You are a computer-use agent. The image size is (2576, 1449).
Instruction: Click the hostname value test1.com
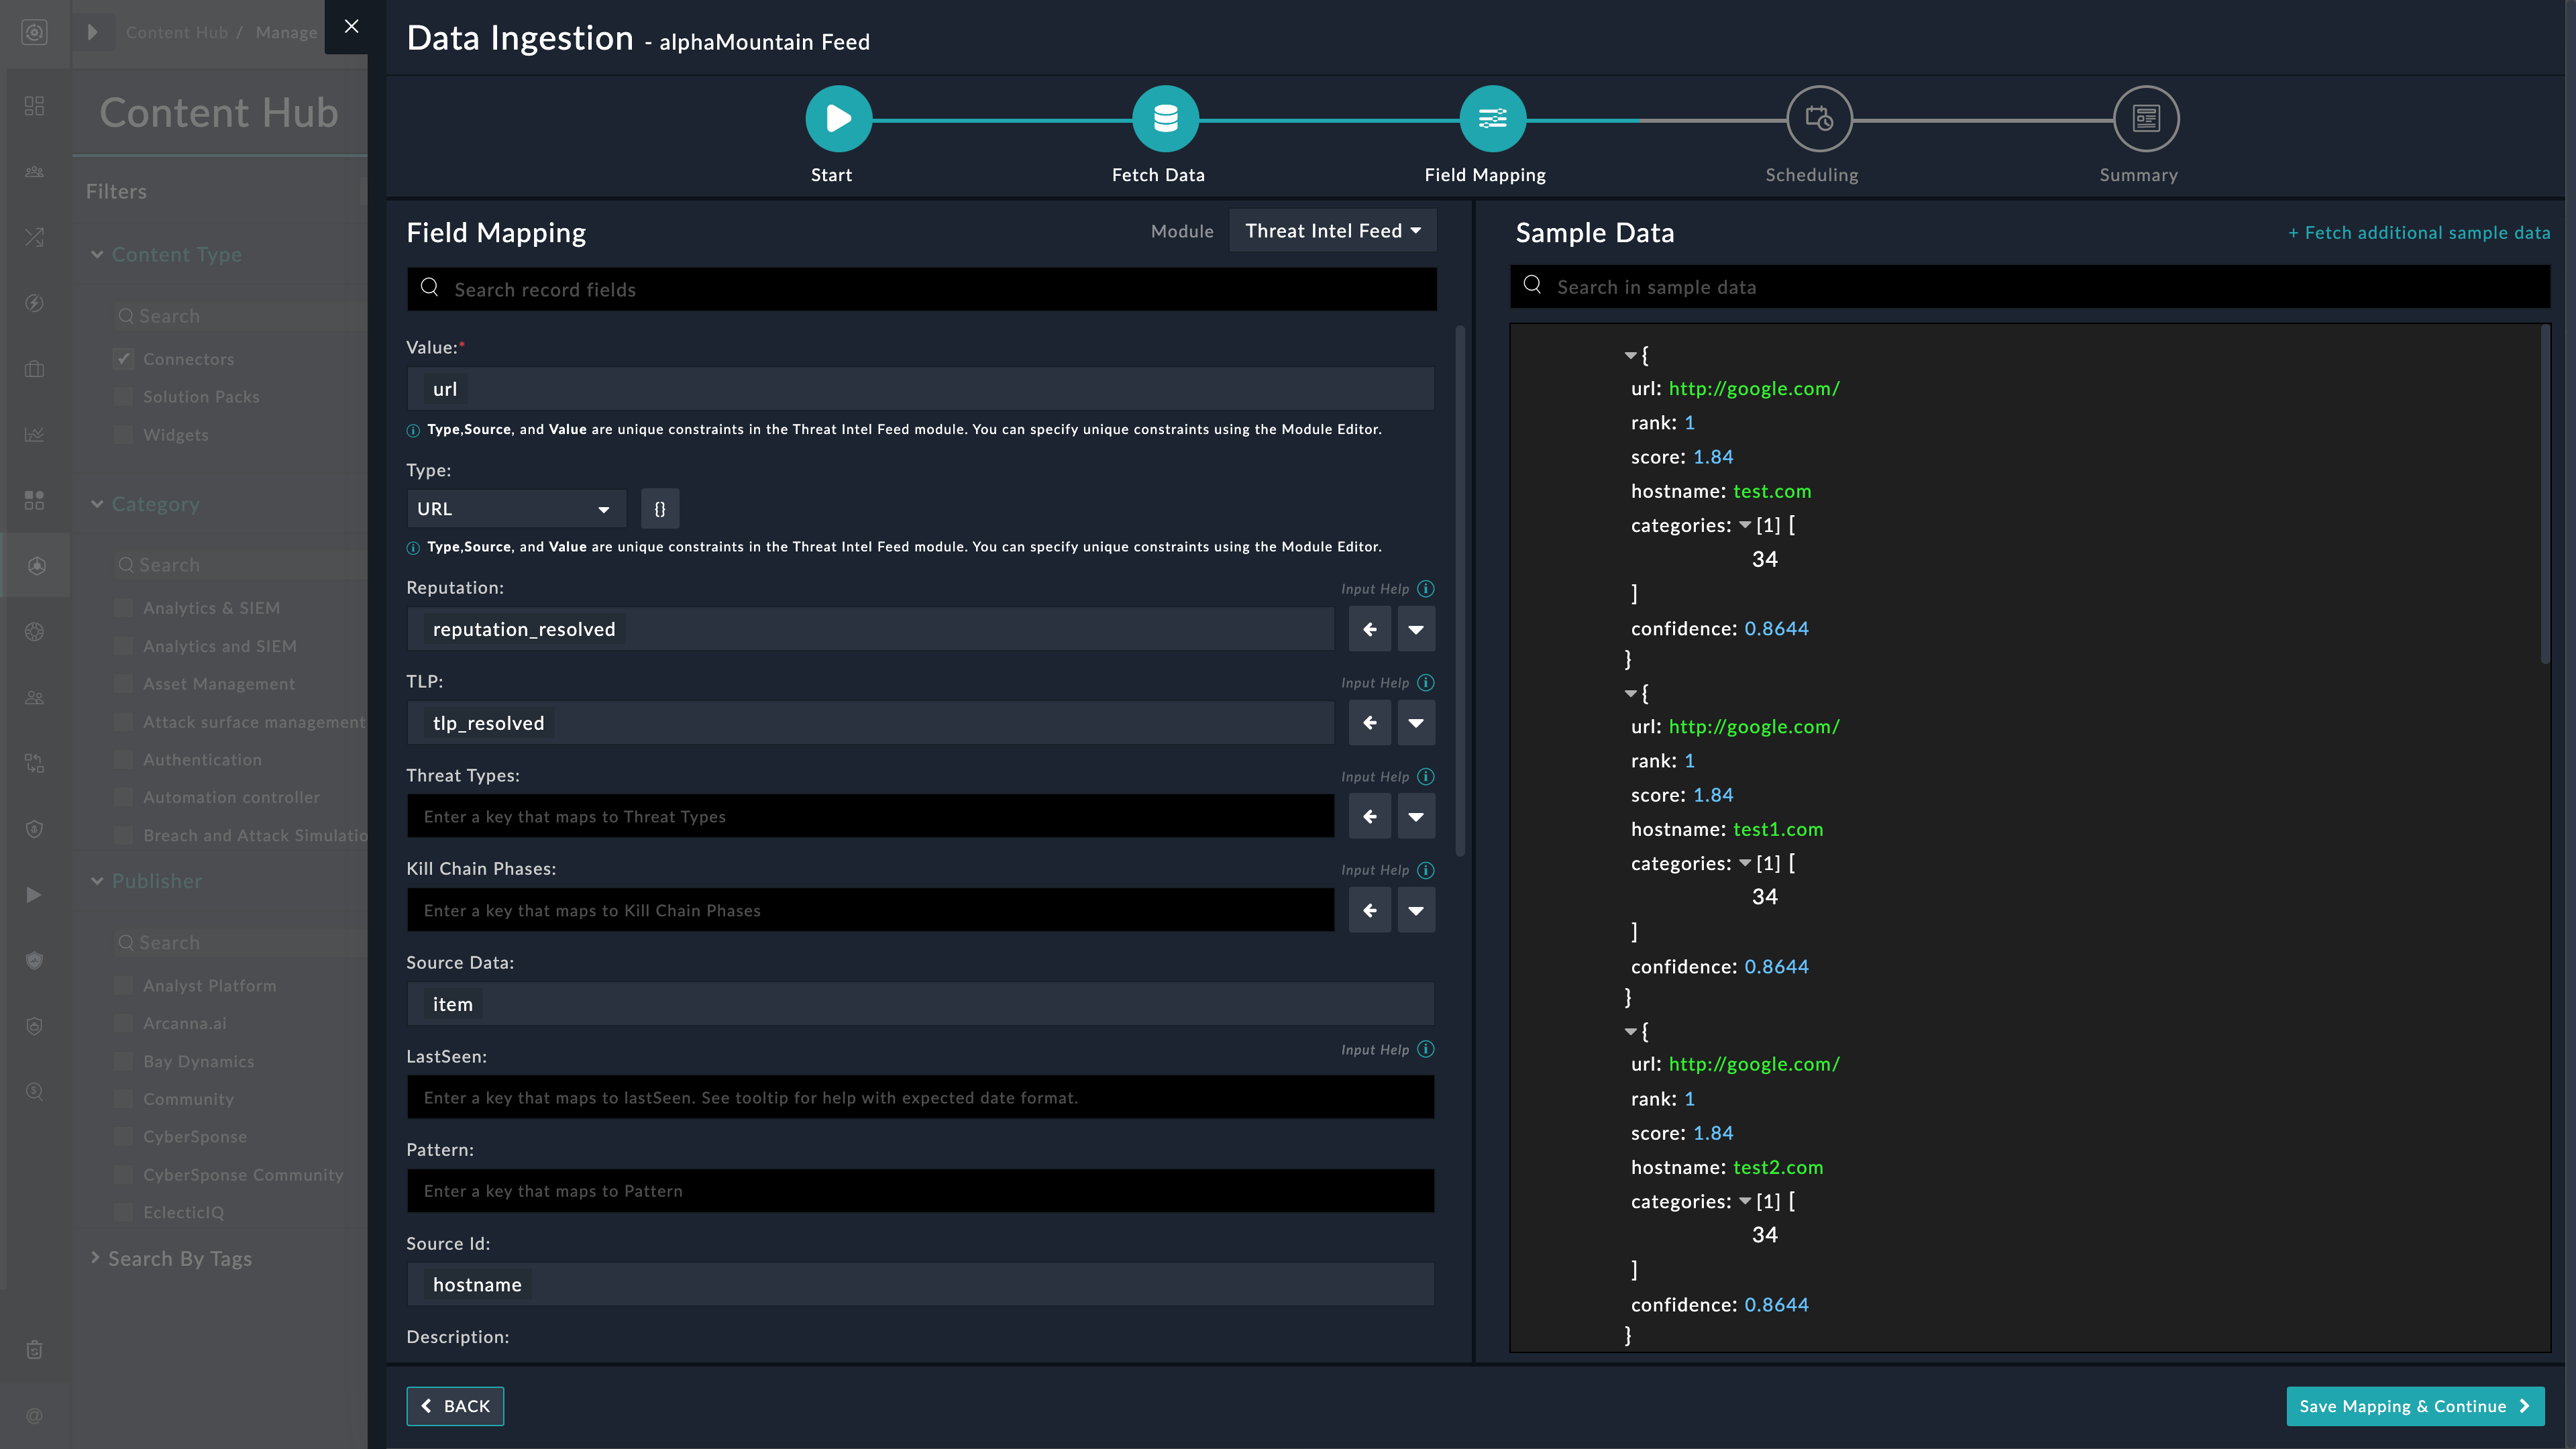tap(1778, 829)
